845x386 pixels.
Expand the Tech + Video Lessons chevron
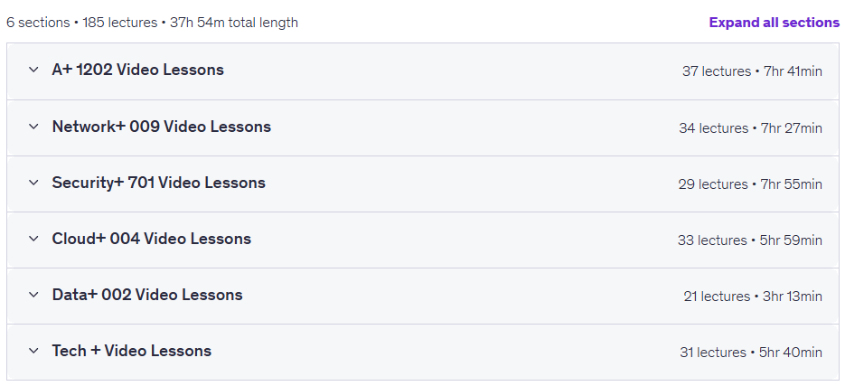[x=33, y=351]
